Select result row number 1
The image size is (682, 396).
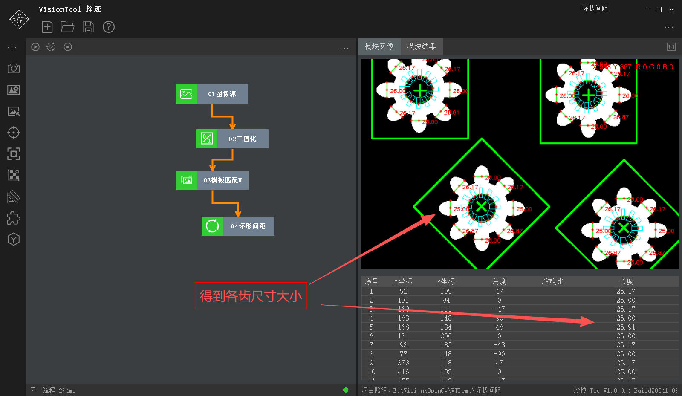[520, 291]
